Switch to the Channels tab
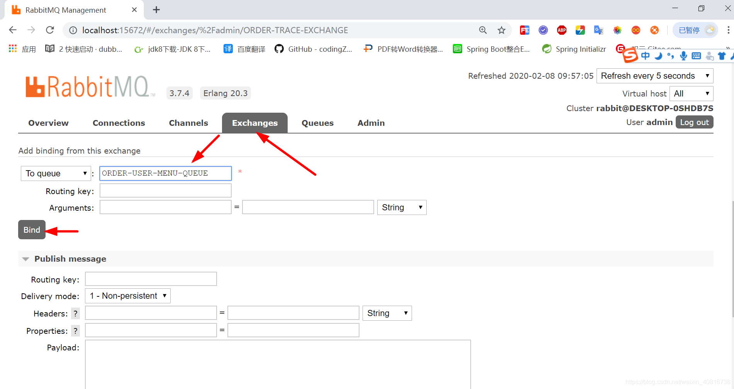The width and height of the screenshot is (734, 389). 188,123
